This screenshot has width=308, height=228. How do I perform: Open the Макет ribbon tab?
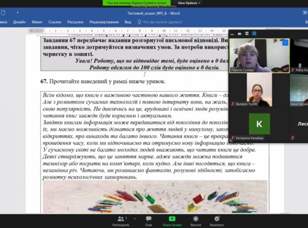coord(37,22)
